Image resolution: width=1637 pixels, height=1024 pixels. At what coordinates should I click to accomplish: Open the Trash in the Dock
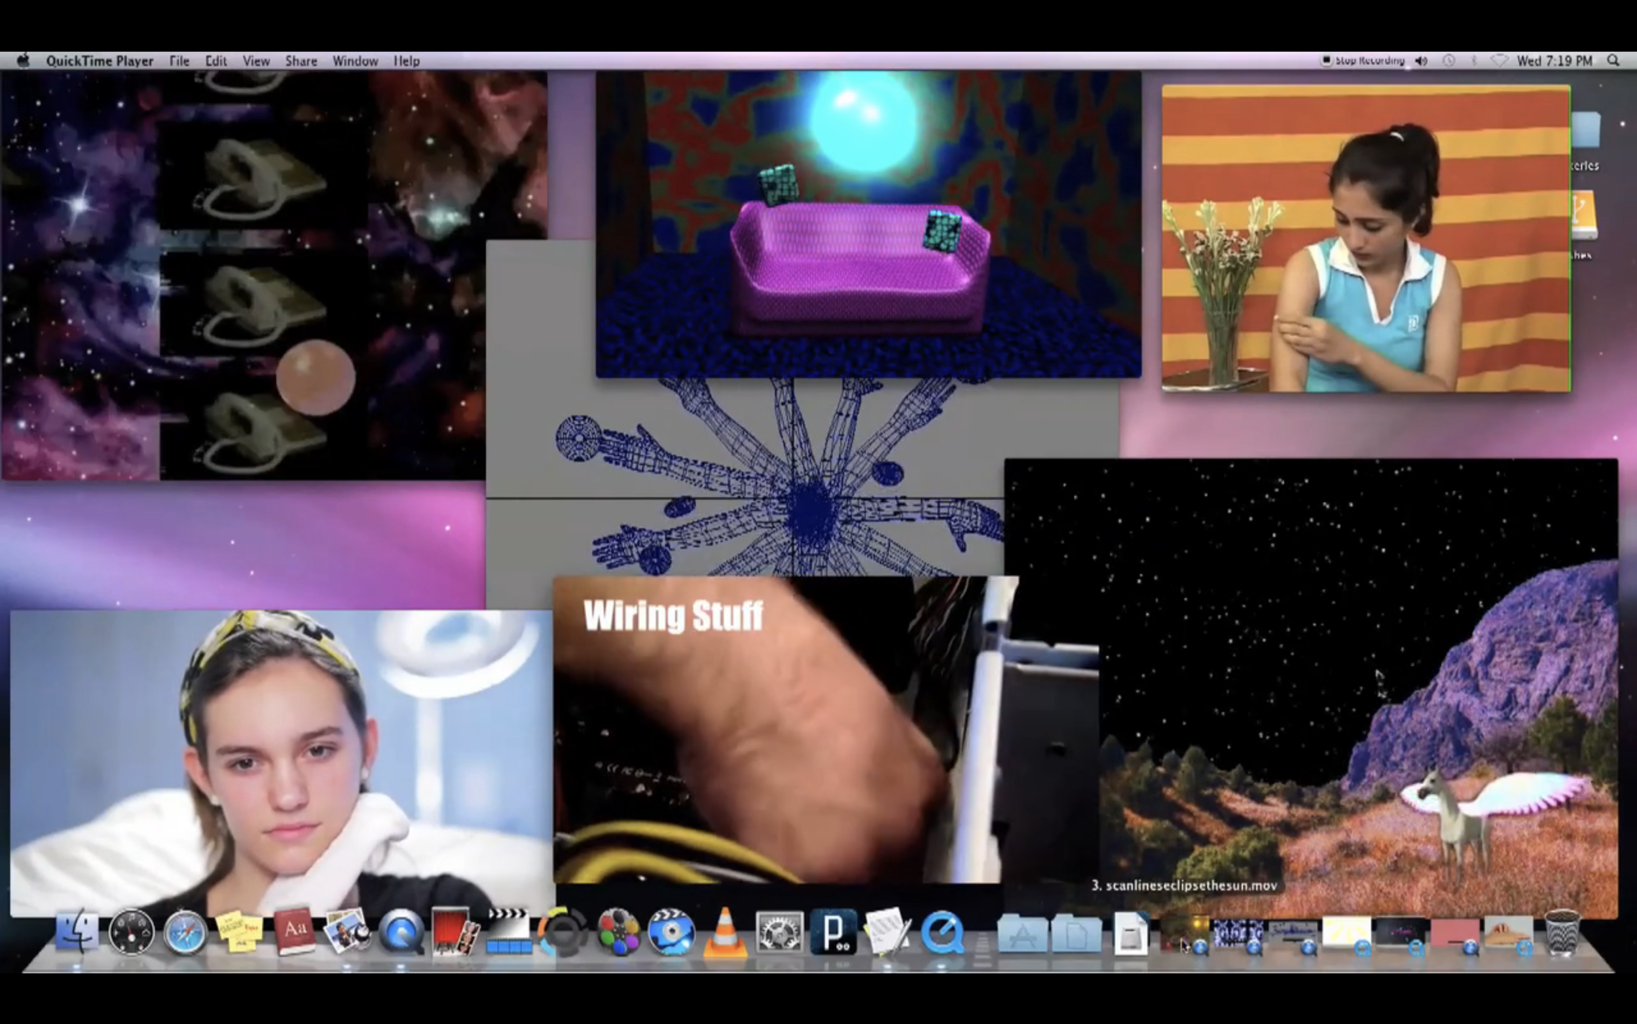pyautogui.click(x=1562, y=933)
